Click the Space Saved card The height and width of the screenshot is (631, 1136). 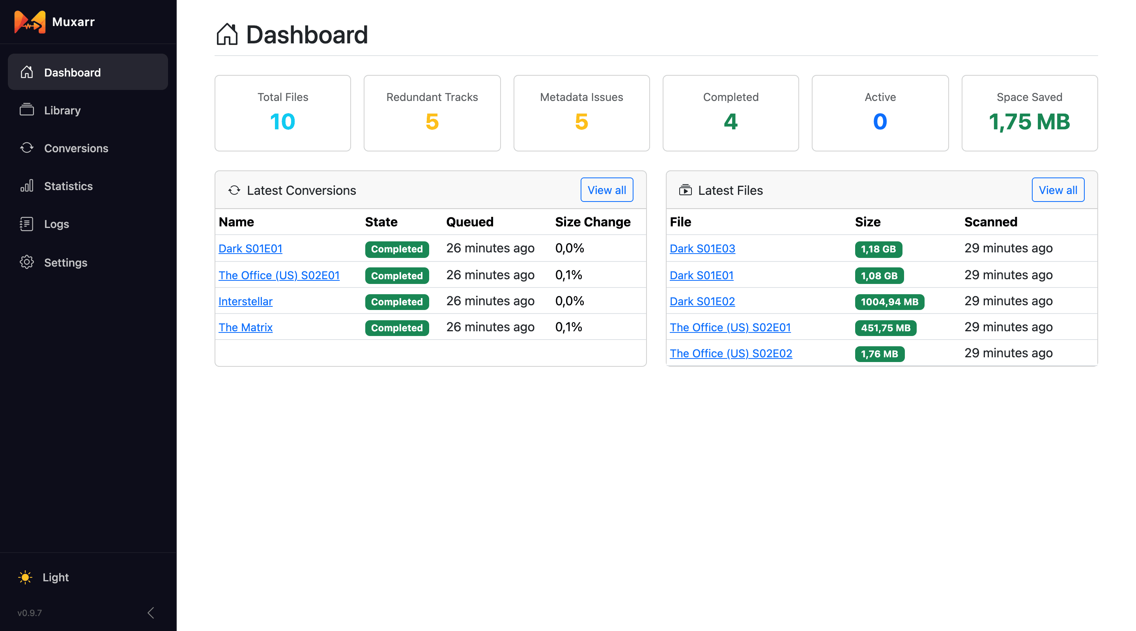pyautogui.click(x=1029, y=113)
